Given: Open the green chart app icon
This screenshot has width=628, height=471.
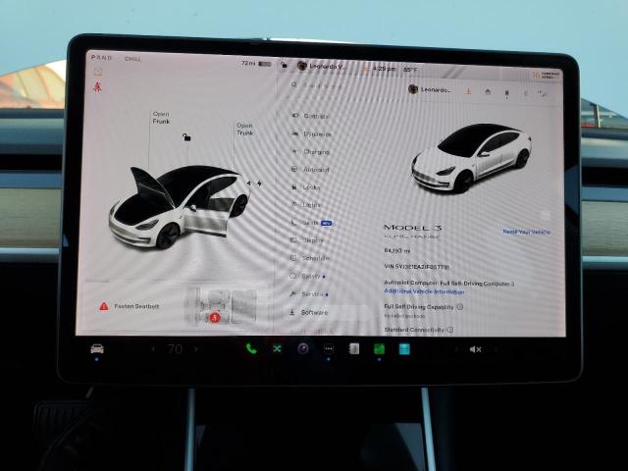Looking at the screenshot, I should click(x=379, y=349).
